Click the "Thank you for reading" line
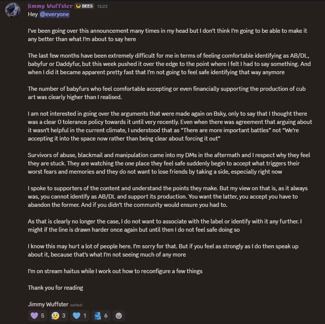This screenshot has height=324, width=325. click(x=55, y=288)
